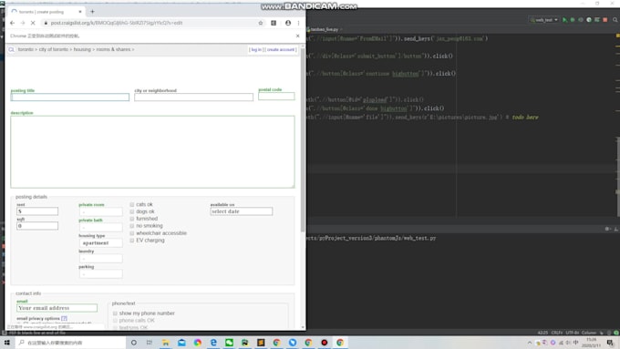This screenshot has height=349, width=620.
Task: Open Cortana circle on taskbar
Action: click(x=134, y=343)
